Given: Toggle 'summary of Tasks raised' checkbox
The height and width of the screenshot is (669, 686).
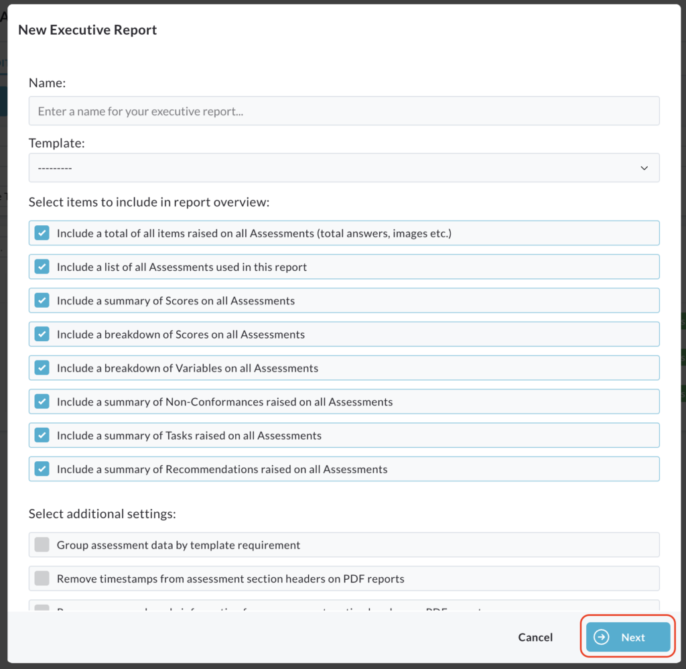Looking at the screenshot, I should coord(42,435).
